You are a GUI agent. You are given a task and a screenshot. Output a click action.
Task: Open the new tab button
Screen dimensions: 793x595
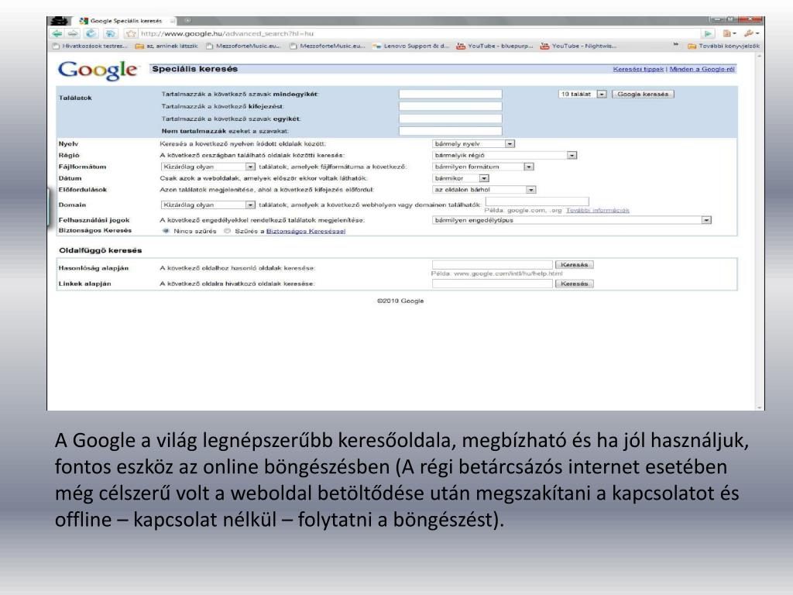click(187, 21)
